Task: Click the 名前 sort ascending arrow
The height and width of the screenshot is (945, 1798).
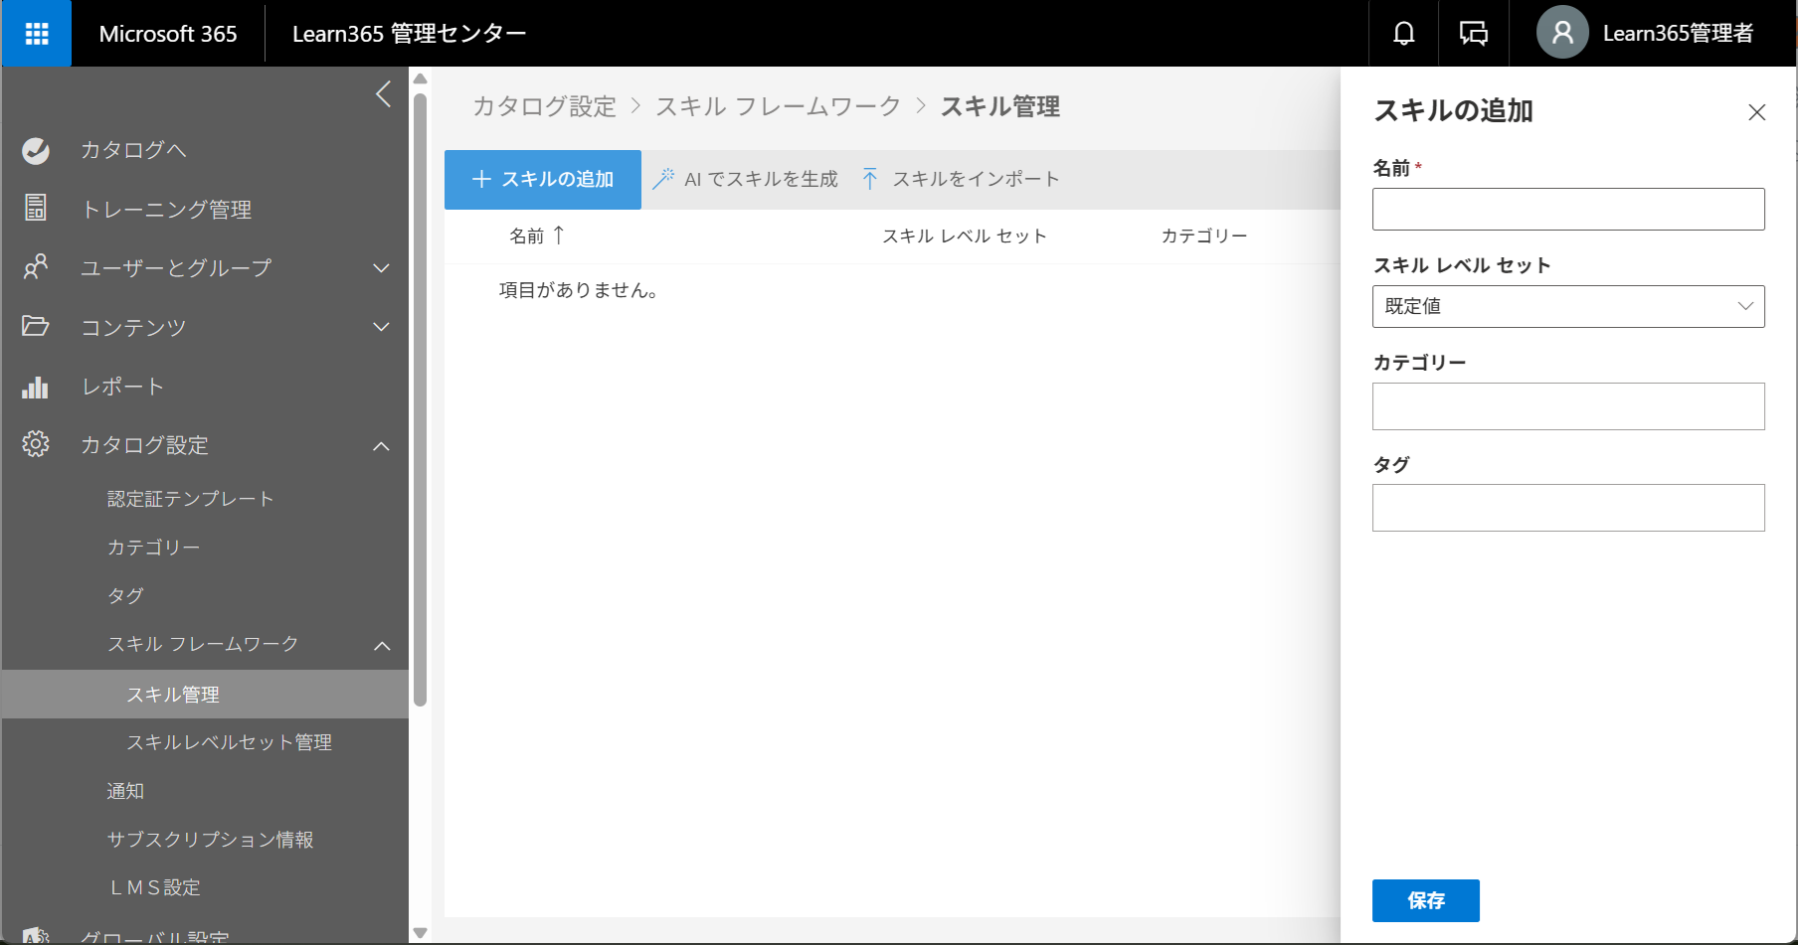Action: [x=559, y=236]
